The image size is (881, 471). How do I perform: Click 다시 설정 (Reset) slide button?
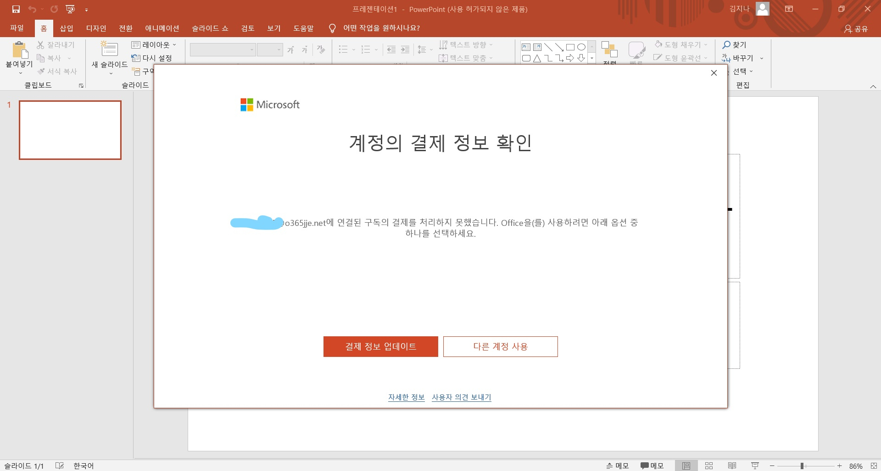pyautogui.click(x=152, y=58)
